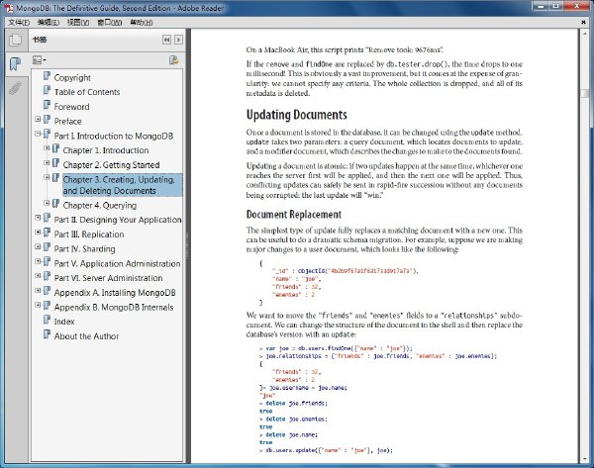Go to About the Author bookmark
Image resolution: width=594 pixels, height=468 pixels.
click(86, 336)
